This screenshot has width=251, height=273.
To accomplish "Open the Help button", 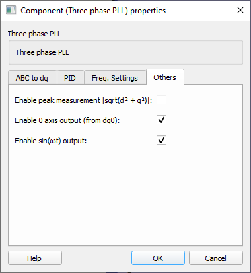I will (35, 258).
